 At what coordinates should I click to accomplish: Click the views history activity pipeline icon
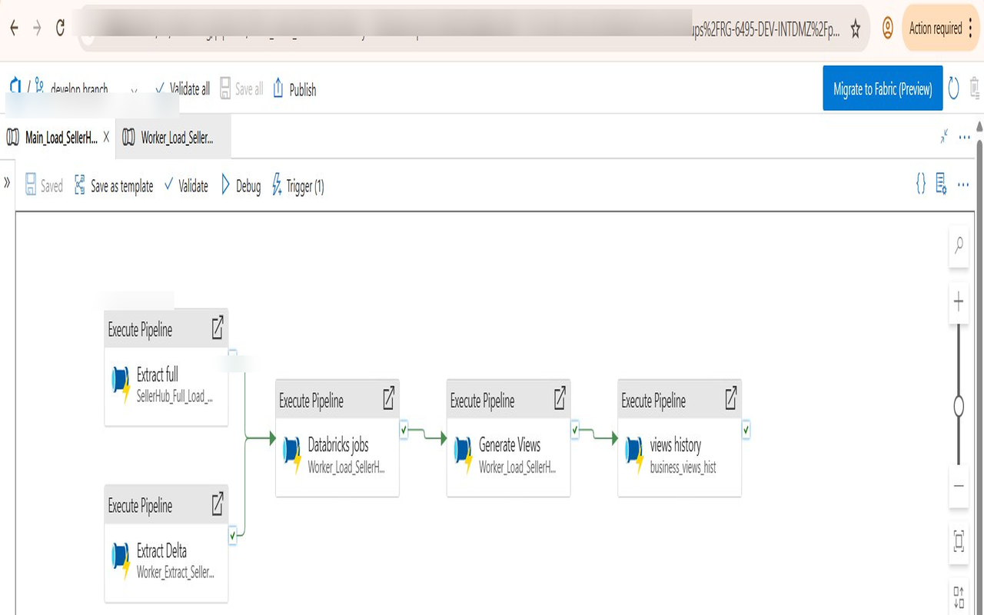(x=634, y=456)
